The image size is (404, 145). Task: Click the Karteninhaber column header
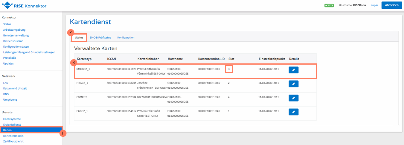click(x=148, y=59)
